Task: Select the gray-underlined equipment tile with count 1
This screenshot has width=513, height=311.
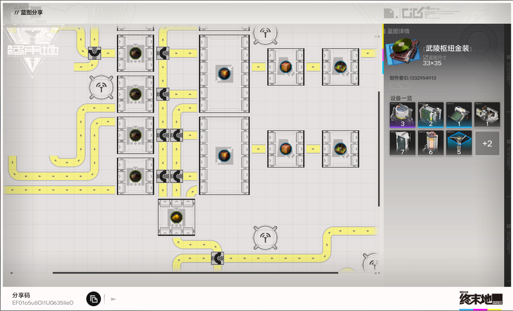Action: click(487, 115)
